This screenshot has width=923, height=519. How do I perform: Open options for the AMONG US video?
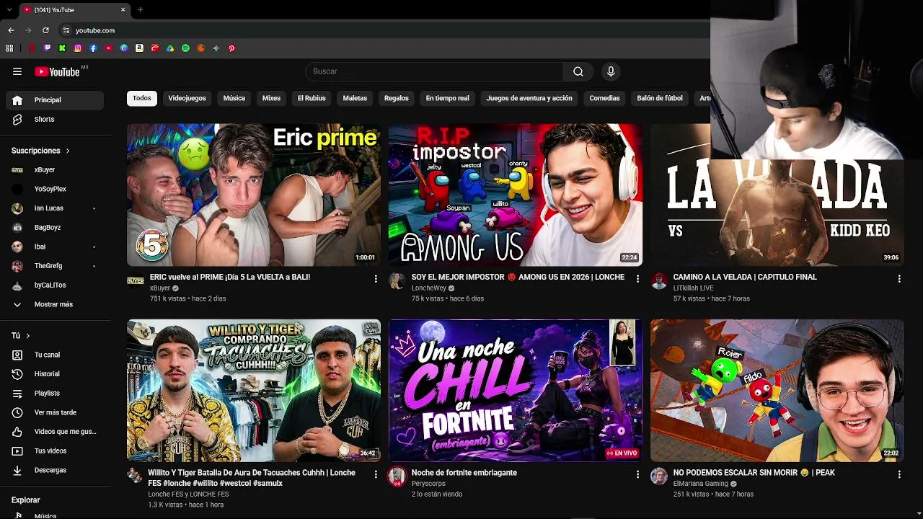coord(637,278)
